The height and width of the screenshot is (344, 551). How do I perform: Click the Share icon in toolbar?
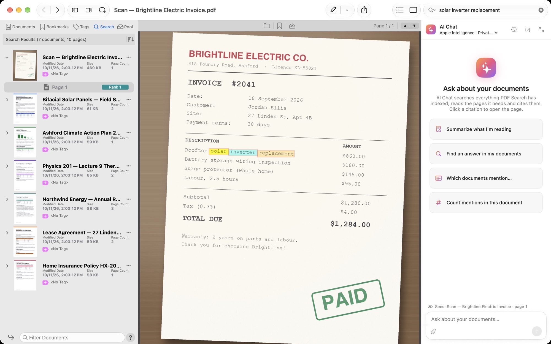[x=364, y=10]
